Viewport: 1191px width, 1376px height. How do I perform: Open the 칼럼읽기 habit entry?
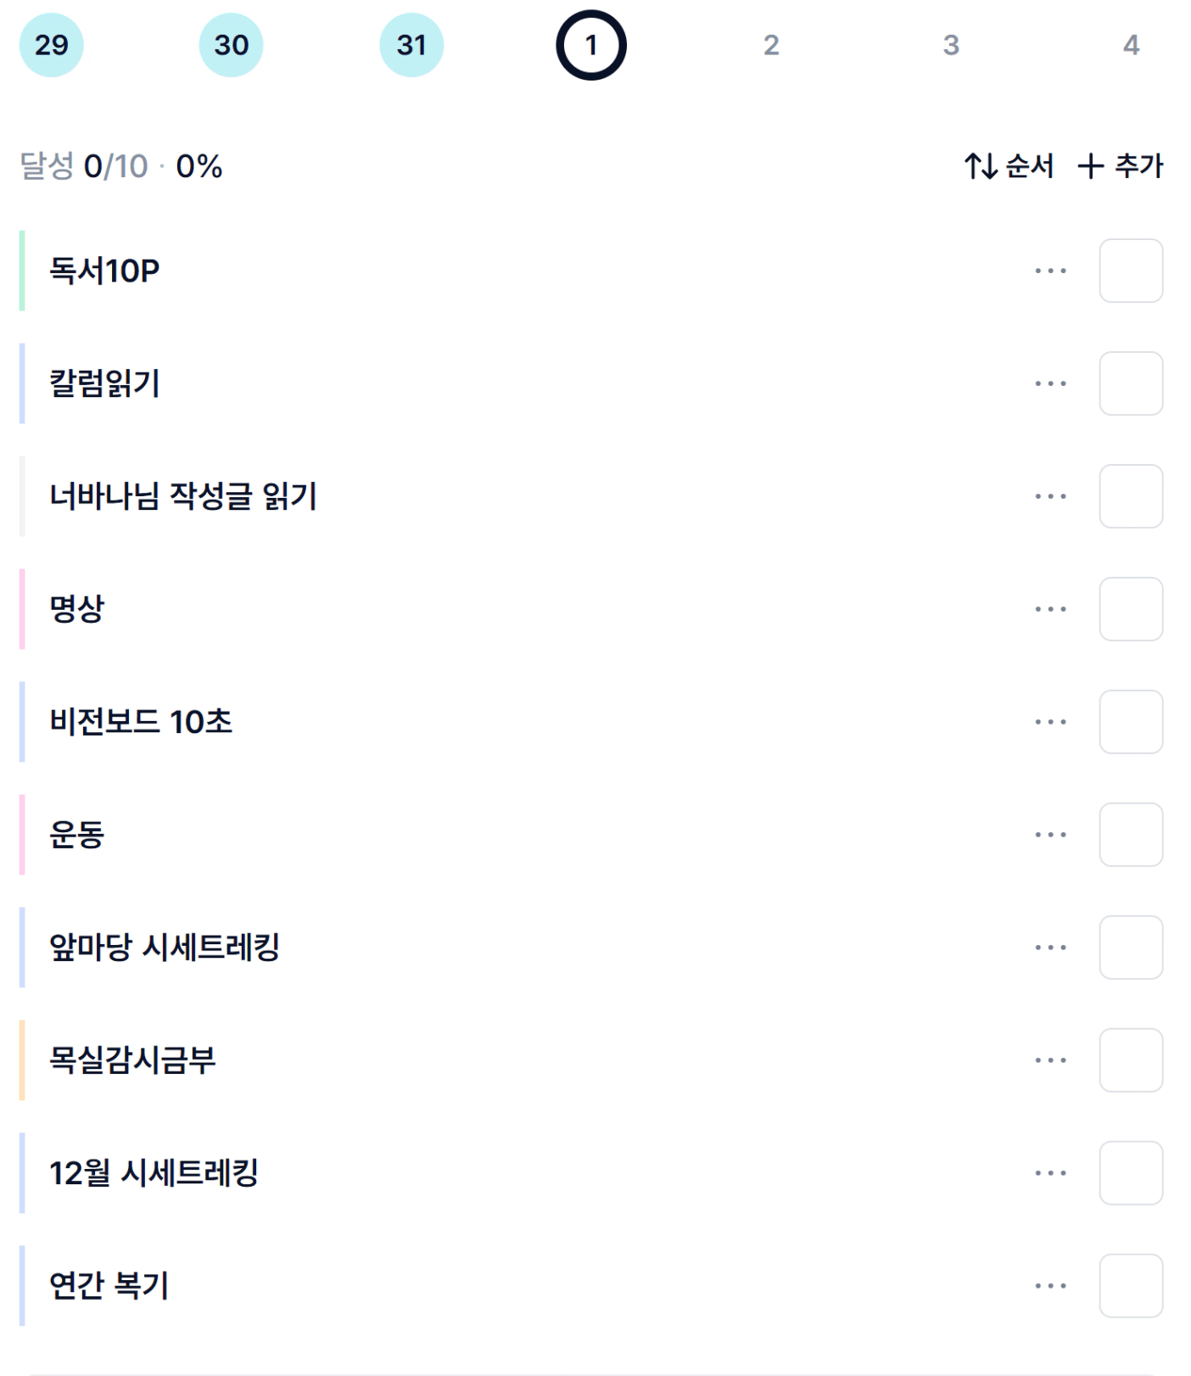pyautogui.click(x=104, y=383)
